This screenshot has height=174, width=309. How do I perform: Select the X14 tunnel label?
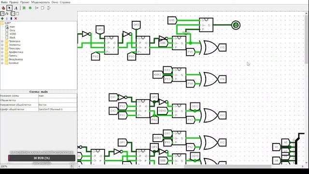pyautogui.click(x=223, y=79)
